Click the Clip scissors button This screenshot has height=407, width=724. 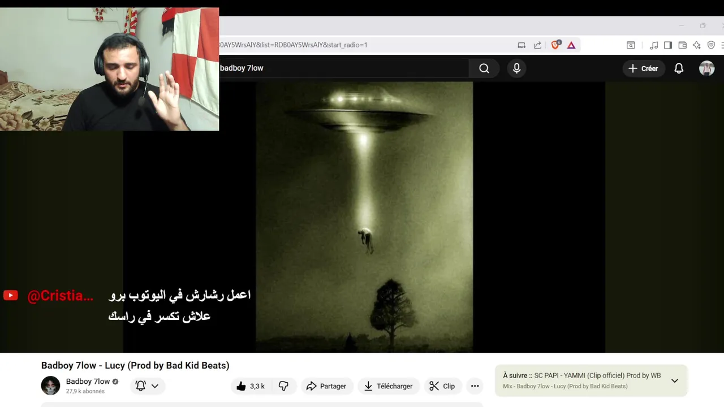pos(442,386)
